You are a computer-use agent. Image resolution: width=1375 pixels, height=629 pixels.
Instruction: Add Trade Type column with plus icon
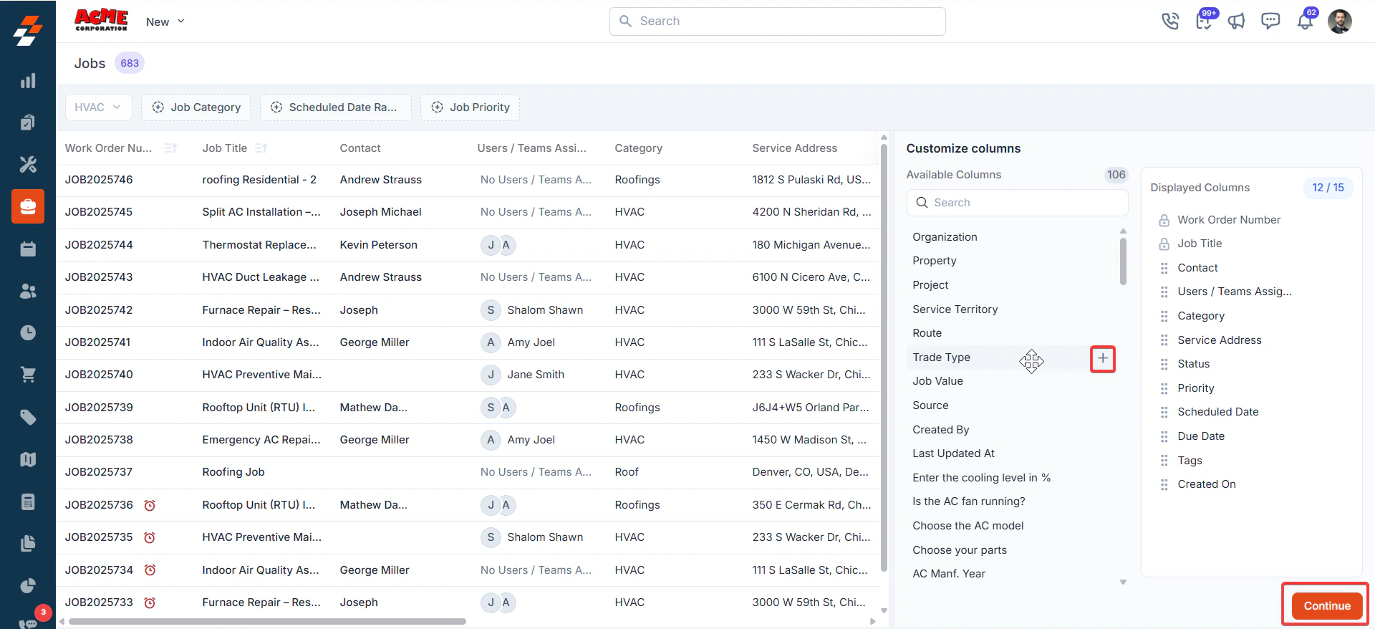coord(1103,358)
